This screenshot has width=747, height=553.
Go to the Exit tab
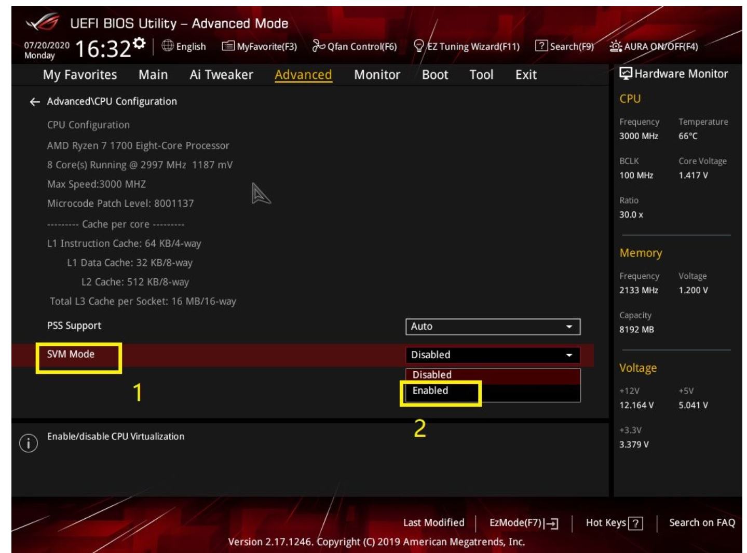click(526, 75)
